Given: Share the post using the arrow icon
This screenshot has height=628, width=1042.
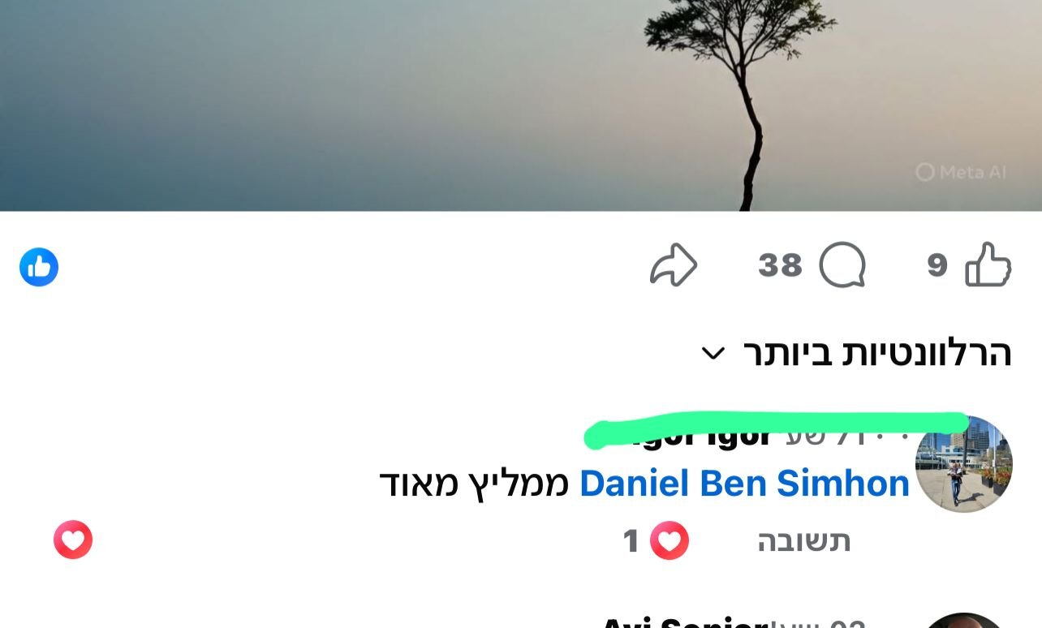Looking at the screenshot, I should [674, 265].
